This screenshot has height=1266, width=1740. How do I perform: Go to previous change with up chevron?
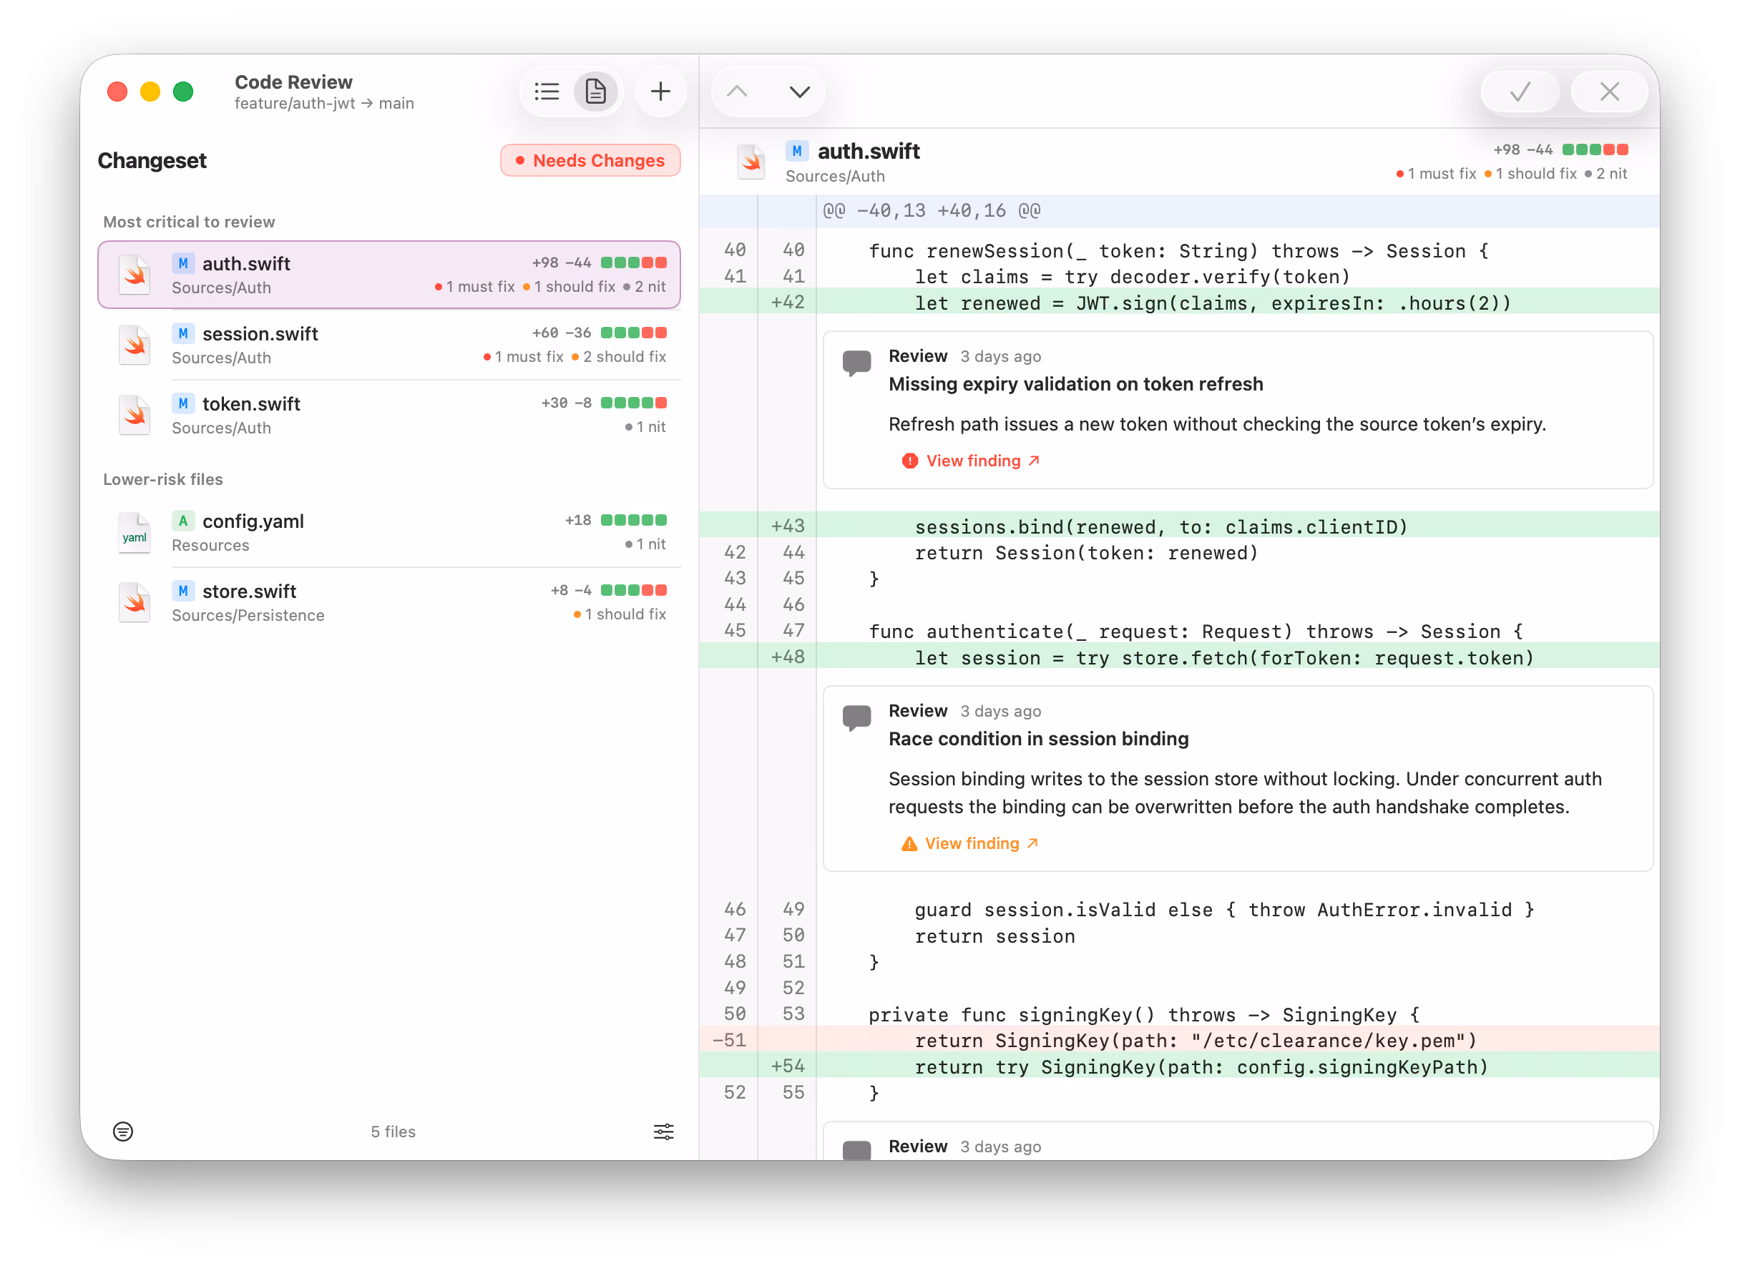coord(736,92)
